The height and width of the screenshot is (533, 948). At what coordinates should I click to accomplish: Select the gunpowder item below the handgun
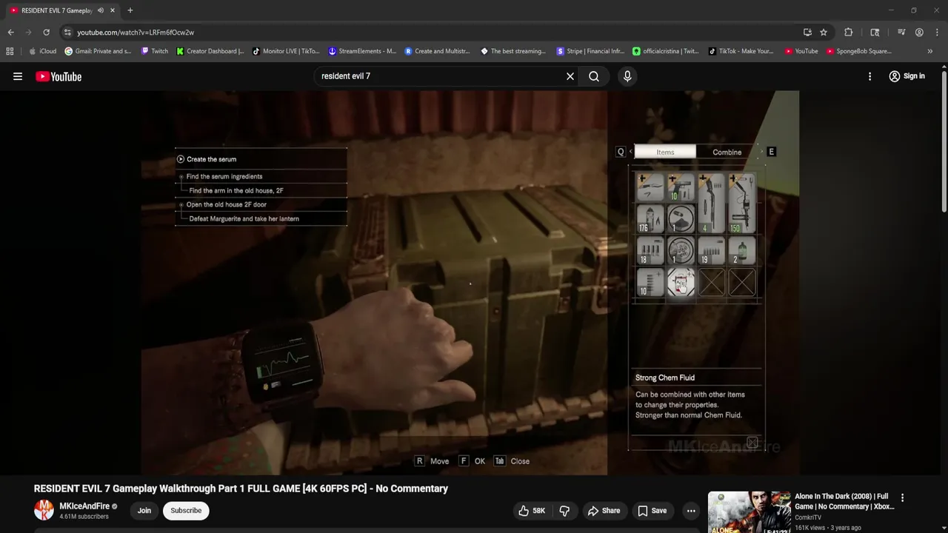coord(681,219)
